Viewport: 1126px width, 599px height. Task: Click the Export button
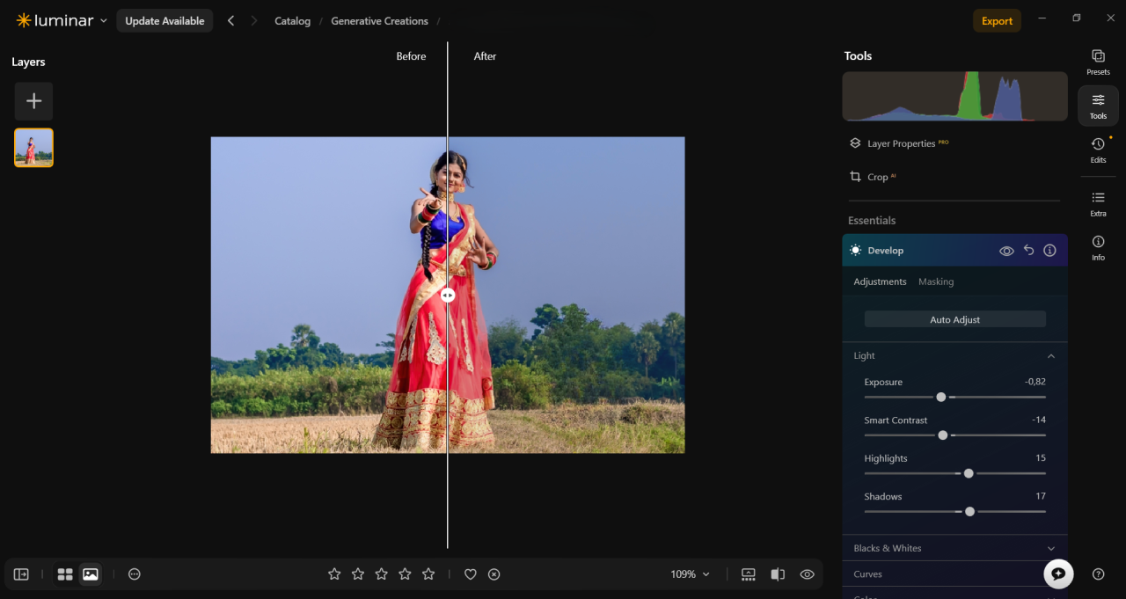(997, 21)
